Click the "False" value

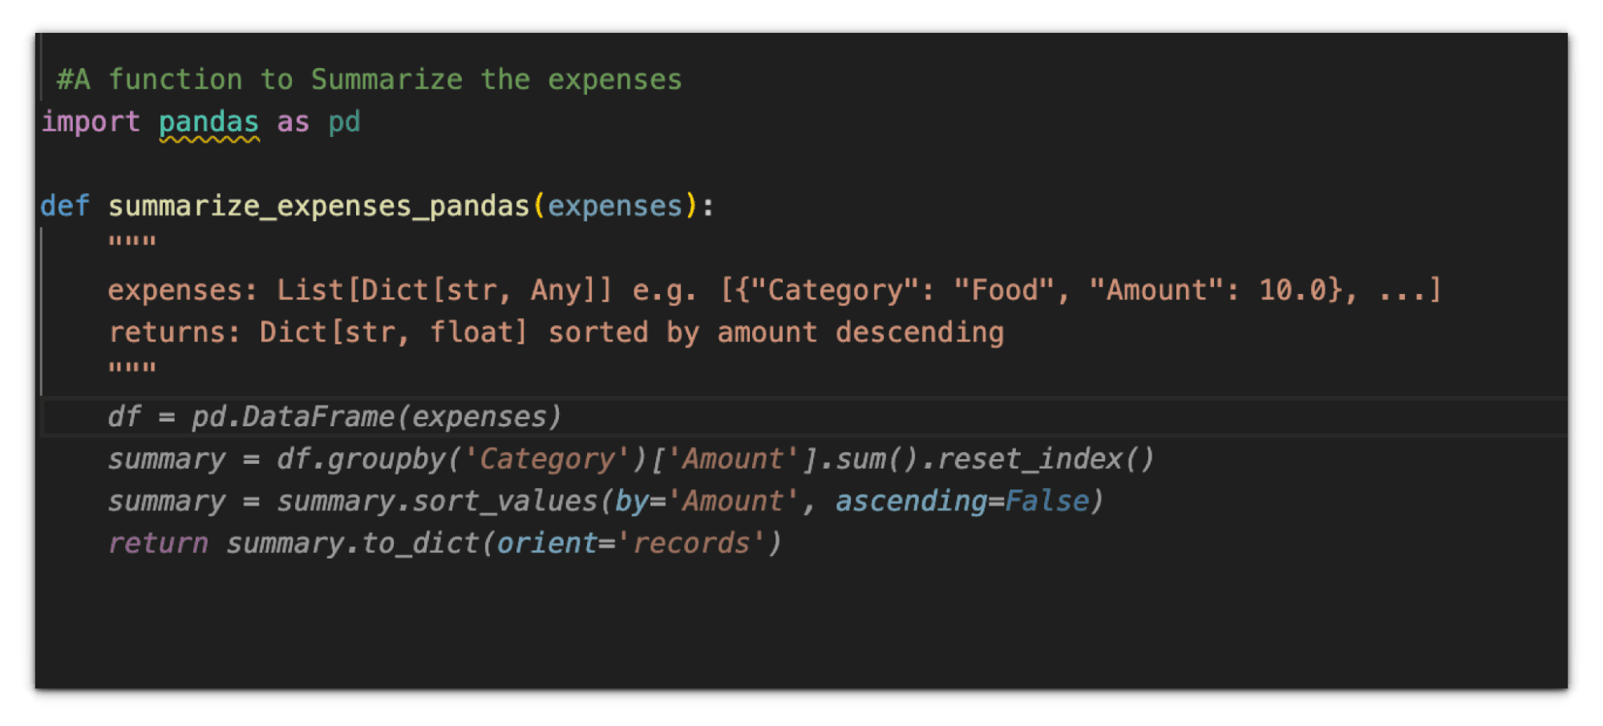[1046, 502]
